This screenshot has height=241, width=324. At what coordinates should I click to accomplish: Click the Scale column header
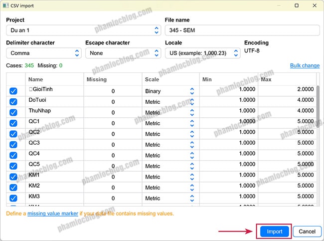(170, 79)
